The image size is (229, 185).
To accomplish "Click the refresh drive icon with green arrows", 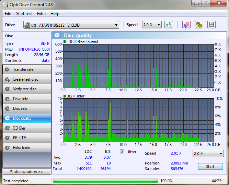I will click(169, 25).
